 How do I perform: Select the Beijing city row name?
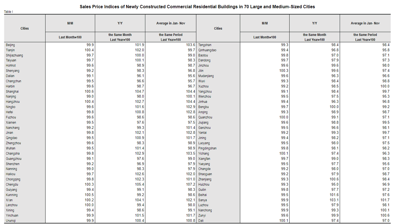(10, 45)
